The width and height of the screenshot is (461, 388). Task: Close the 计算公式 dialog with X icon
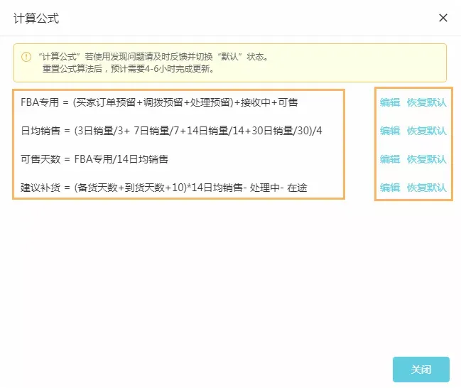(x=443, y=18)
